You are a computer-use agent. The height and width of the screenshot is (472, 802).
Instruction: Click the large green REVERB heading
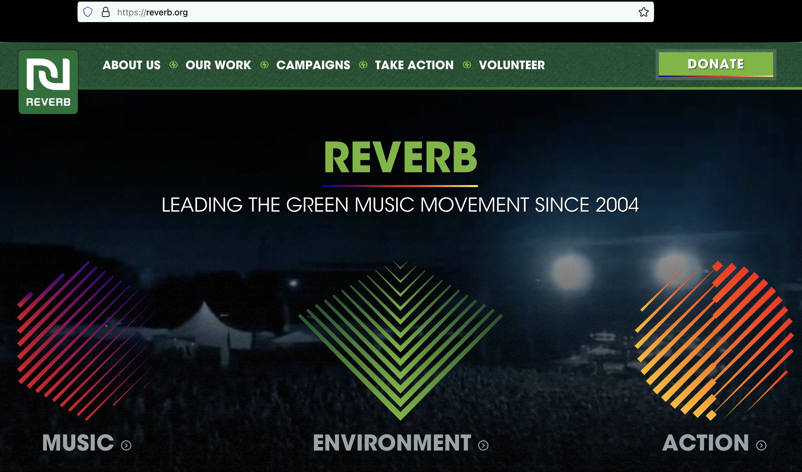click(x=400, y=158)
